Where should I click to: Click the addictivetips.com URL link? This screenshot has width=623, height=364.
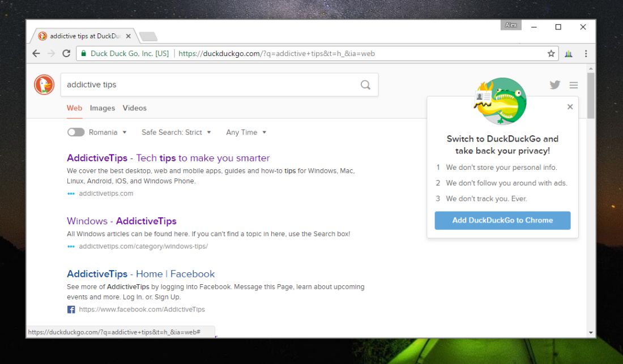(106, 194)
